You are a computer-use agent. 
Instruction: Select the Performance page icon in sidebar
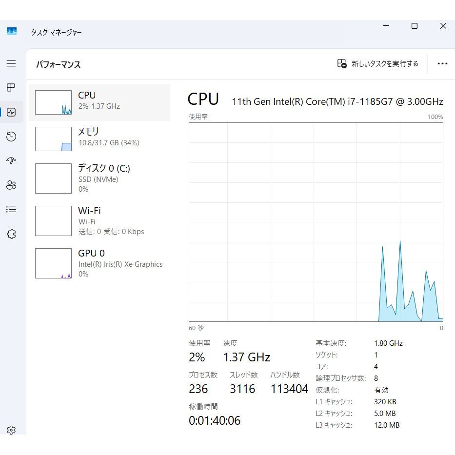[x=11, y=112]
